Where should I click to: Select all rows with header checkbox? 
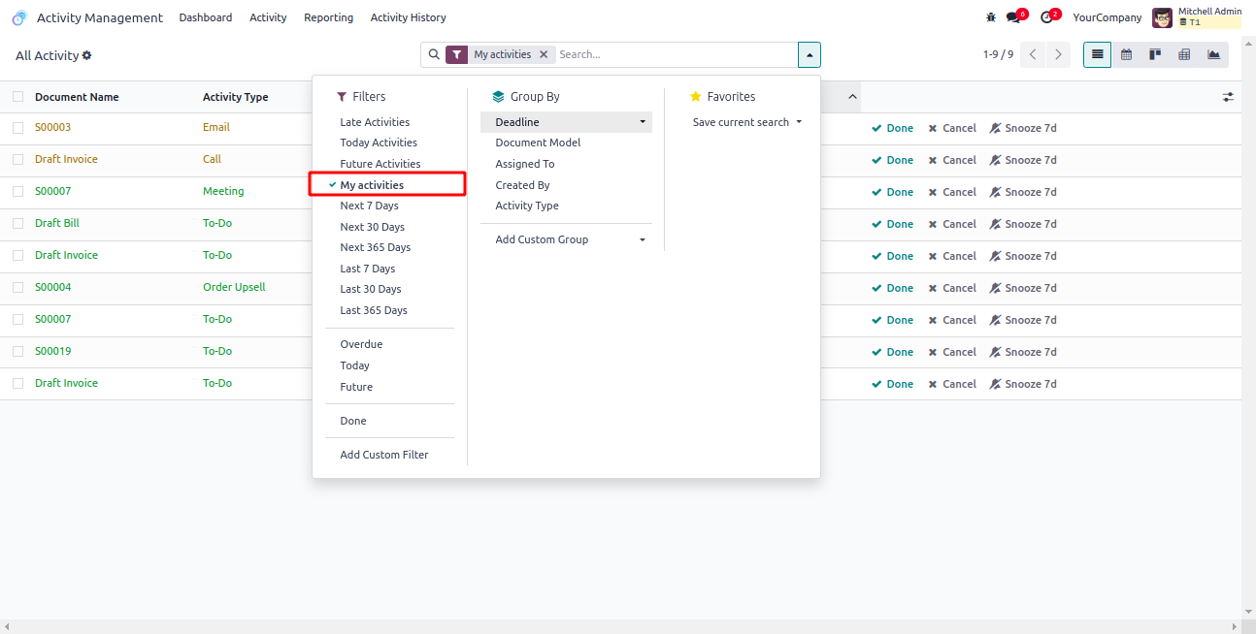[x=18, y=97]
